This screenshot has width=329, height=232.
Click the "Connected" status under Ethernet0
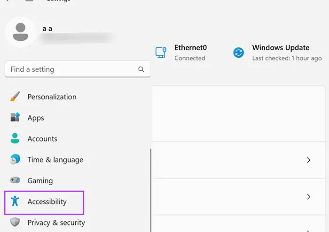click(x=189, y=59)
